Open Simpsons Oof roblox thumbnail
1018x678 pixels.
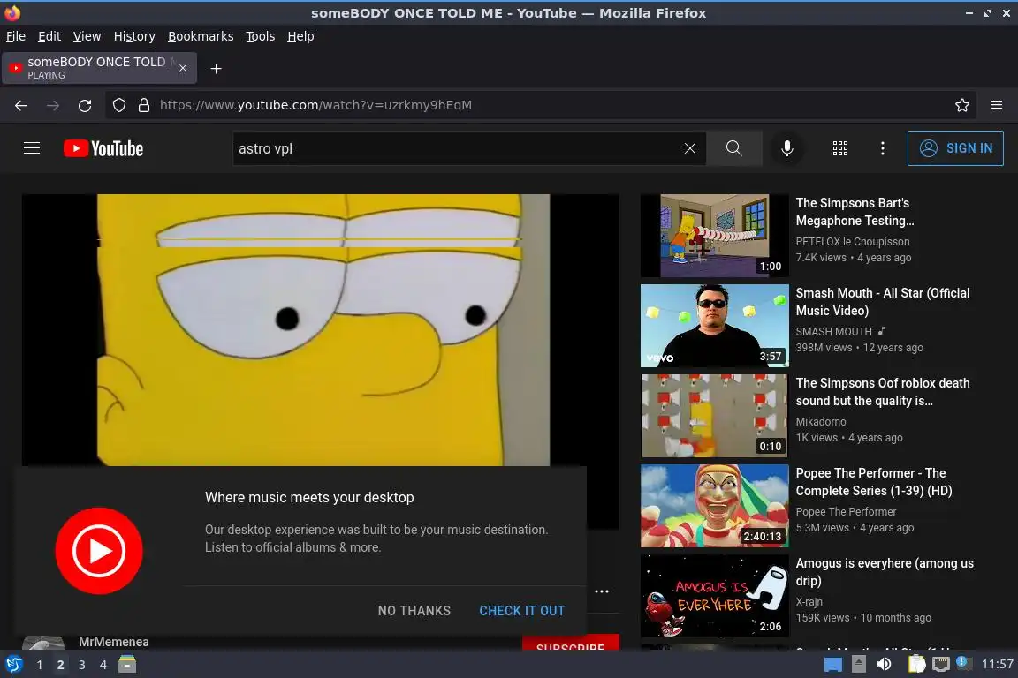714,416
